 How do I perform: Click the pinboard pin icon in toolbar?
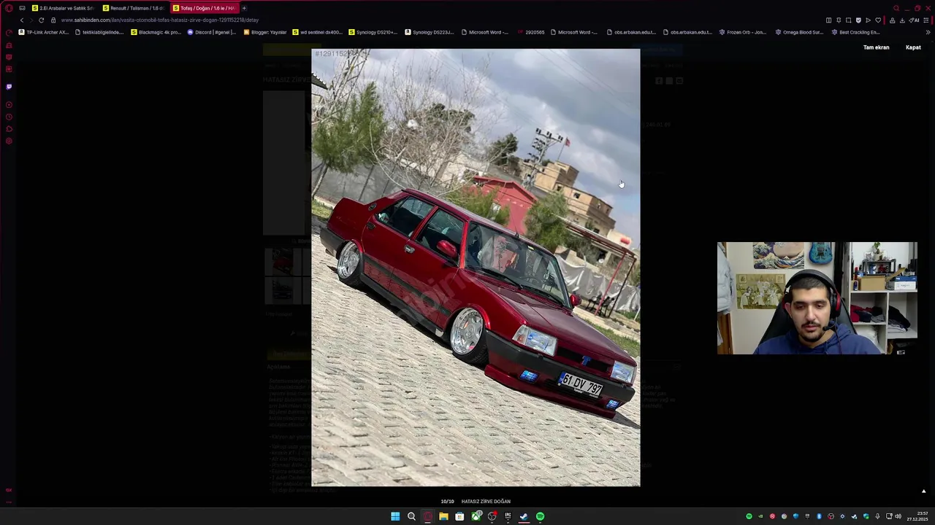tap(839, 20)
